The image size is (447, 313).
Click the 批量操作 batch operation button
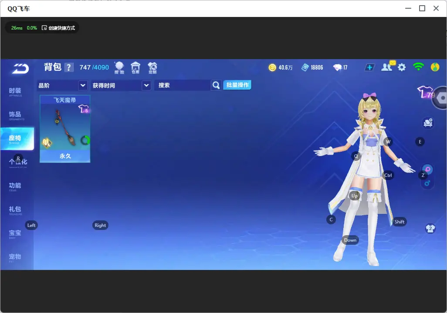pyautogui.click(x=237, y=85)
